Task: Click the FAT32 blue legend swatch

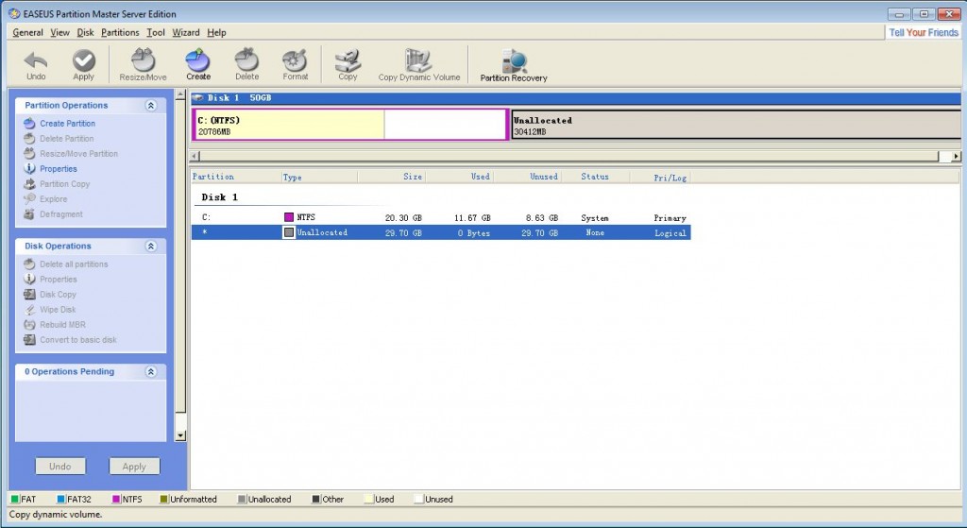Action: tap(61, 499)
